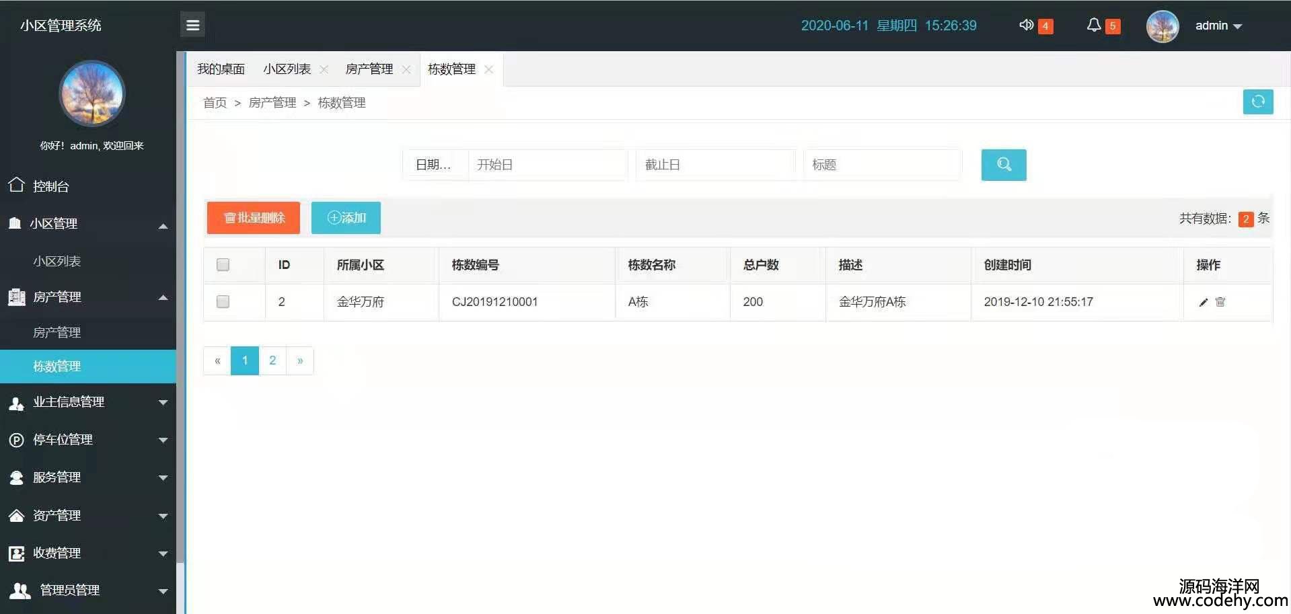Click the 房产管理 breadcrumb link
The height and width of the screenshot is (614, 1291).
pos(272,103)
